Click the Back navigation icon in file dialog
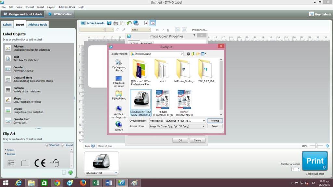333x187 pixels. tap(188, 54)
